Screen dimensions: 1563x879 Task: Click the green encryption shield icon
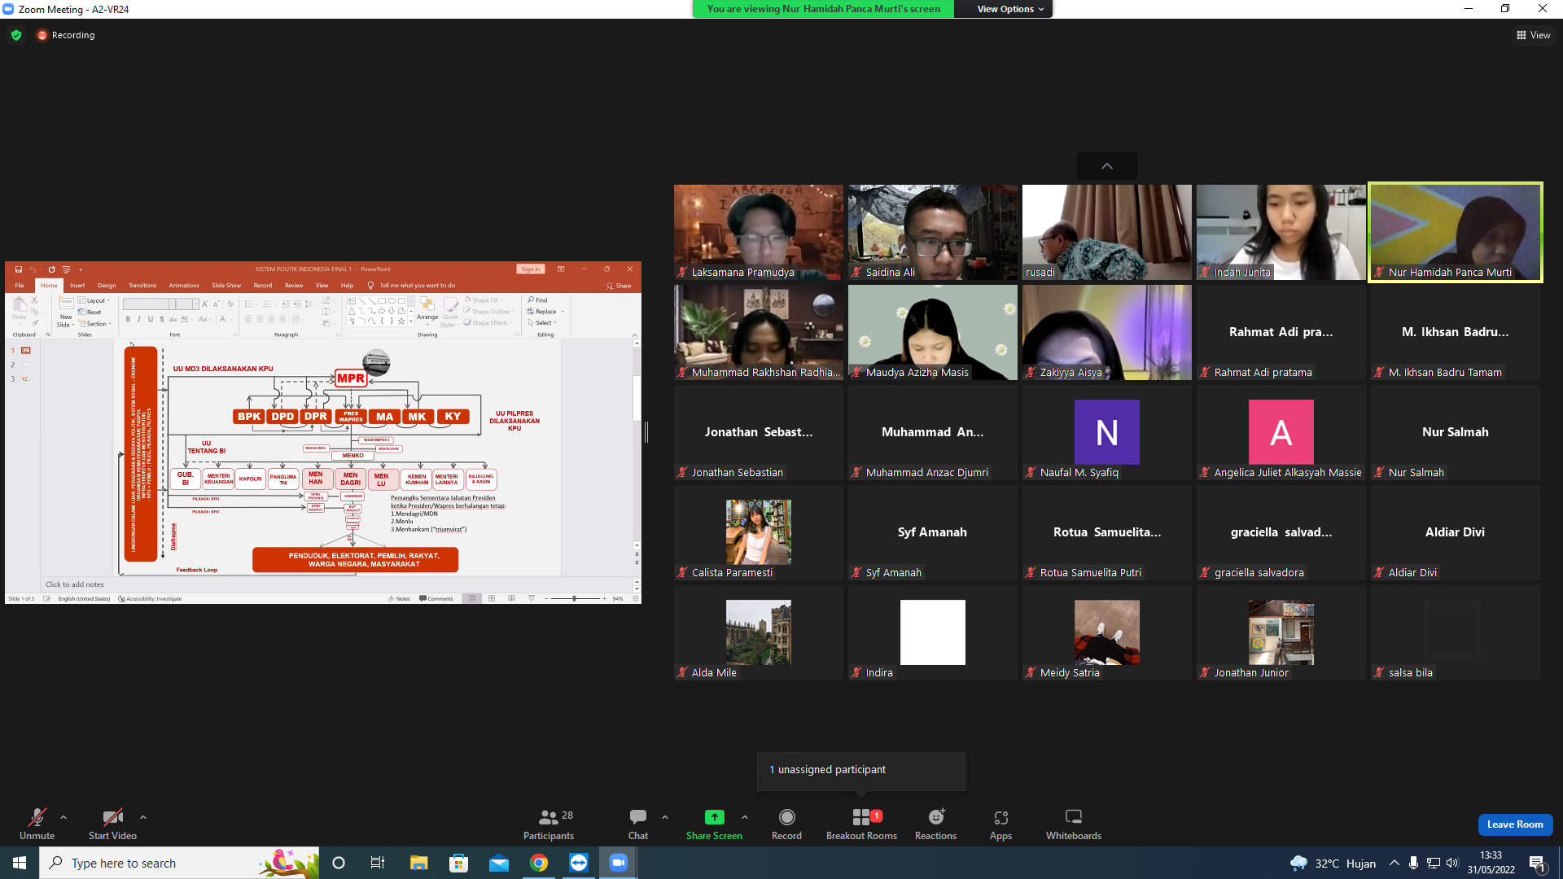click(16, 35)
